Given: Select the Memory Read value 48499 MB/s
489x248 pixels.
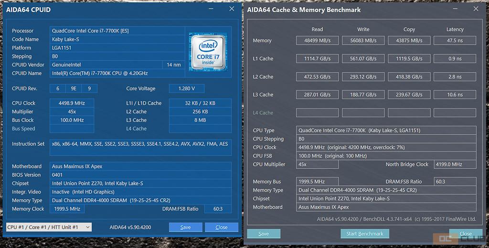Looking at the screenshot, I should coord(317,41).
